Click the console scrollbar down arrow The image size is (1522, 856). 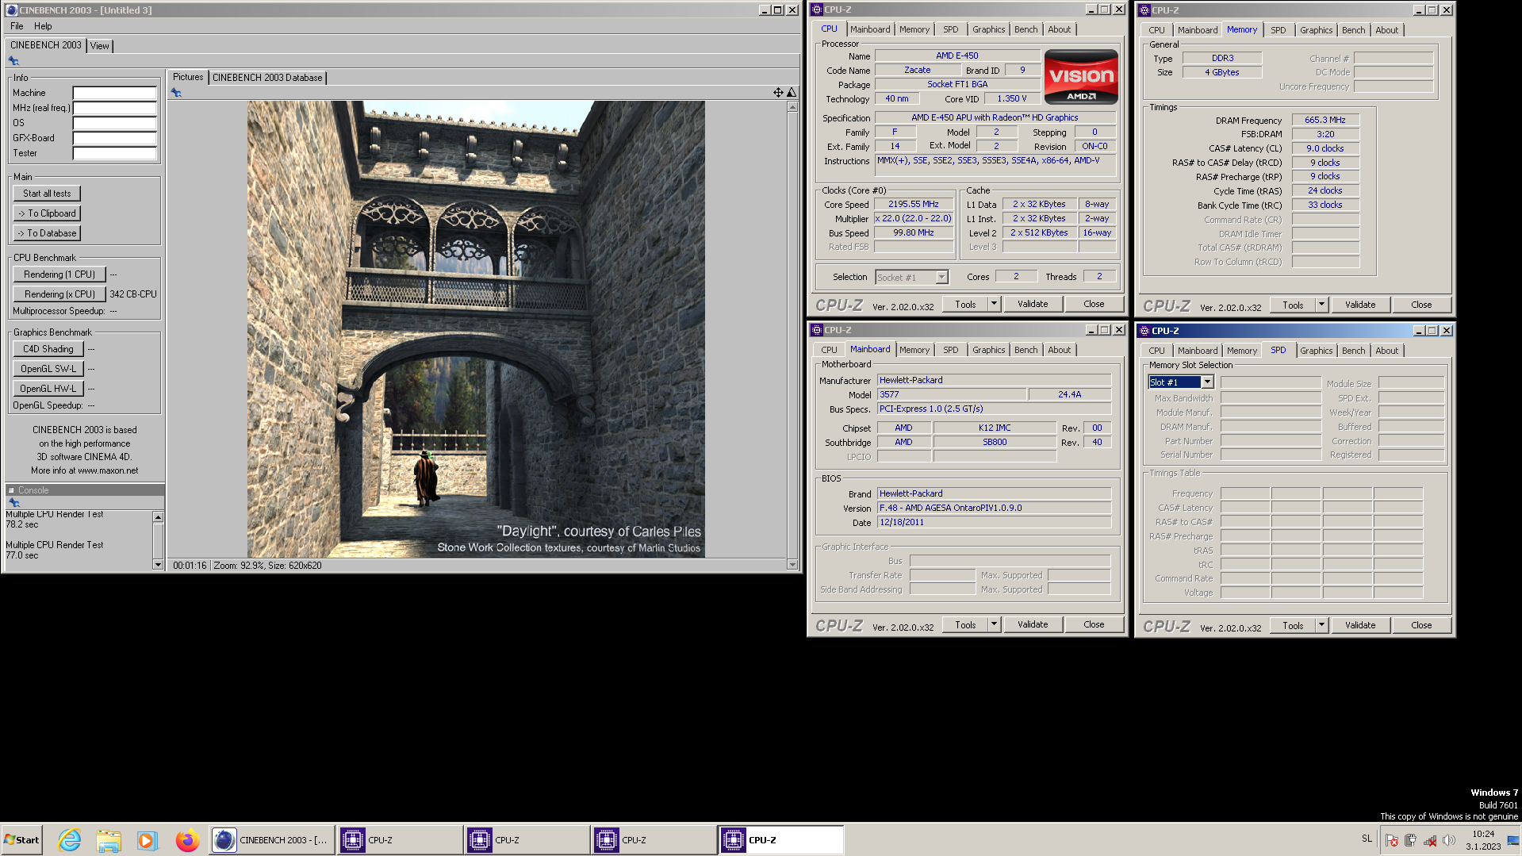[158, 565]
